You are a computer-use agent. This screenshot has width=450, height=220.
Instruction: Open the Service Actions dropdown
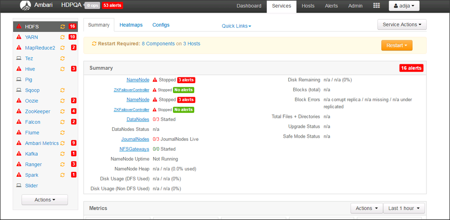click(x=402, y=25)
